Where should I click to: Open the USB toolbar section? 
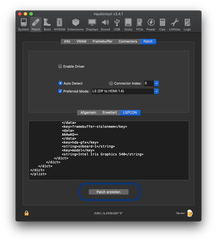pyautogui.click(x=117, y=25)
